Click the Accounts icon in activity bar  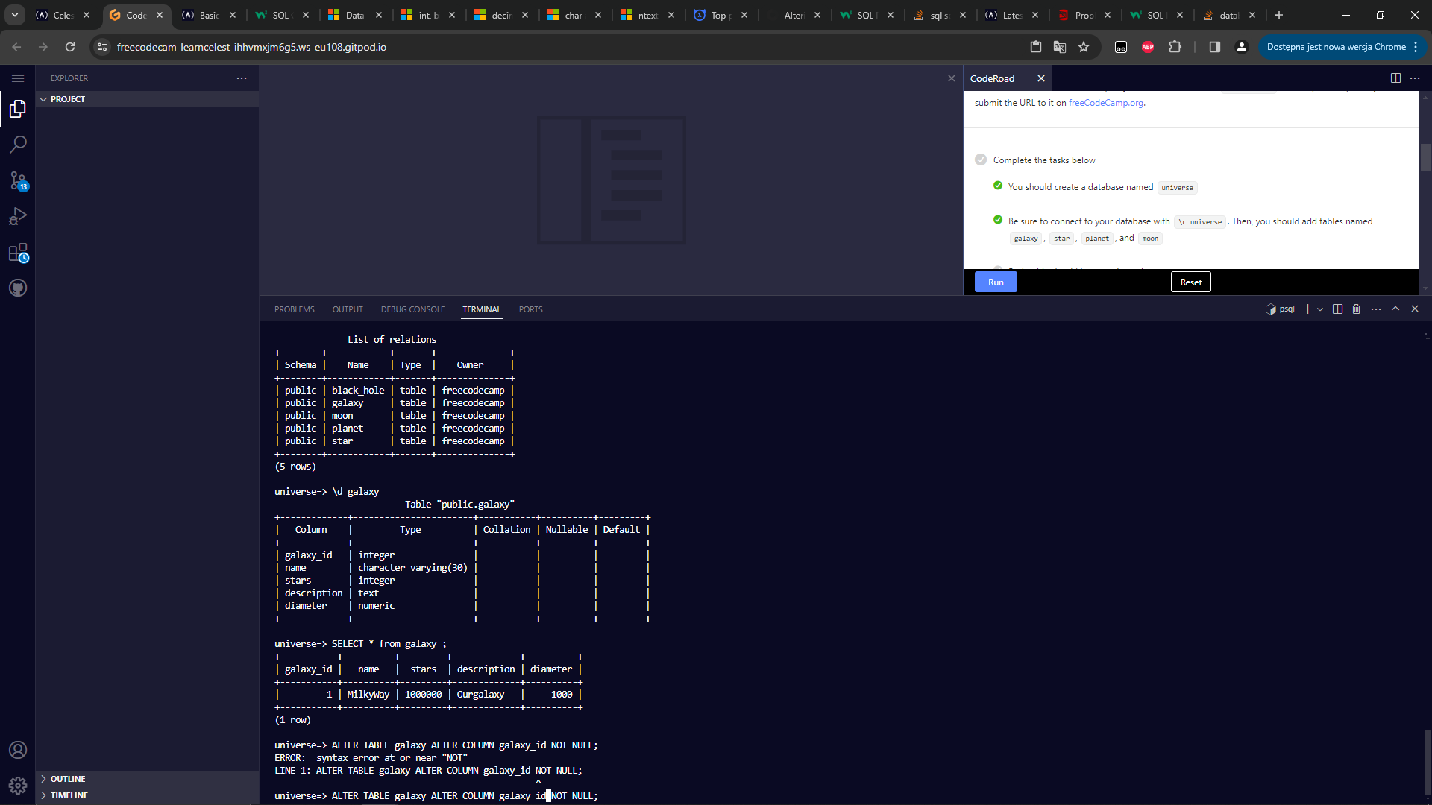click(x=18, y=750)
